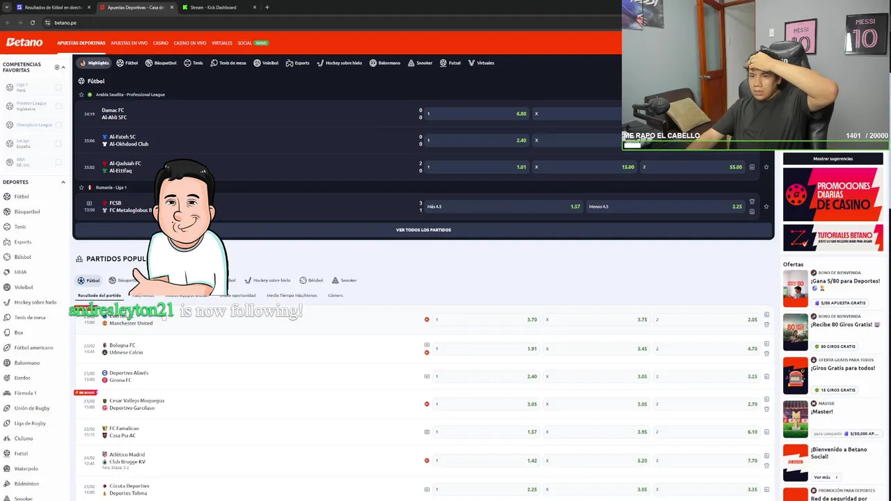Screen dimensions: 891x501
Task: Tick the Liga 1 Perú checkbox
Action: 58,88
